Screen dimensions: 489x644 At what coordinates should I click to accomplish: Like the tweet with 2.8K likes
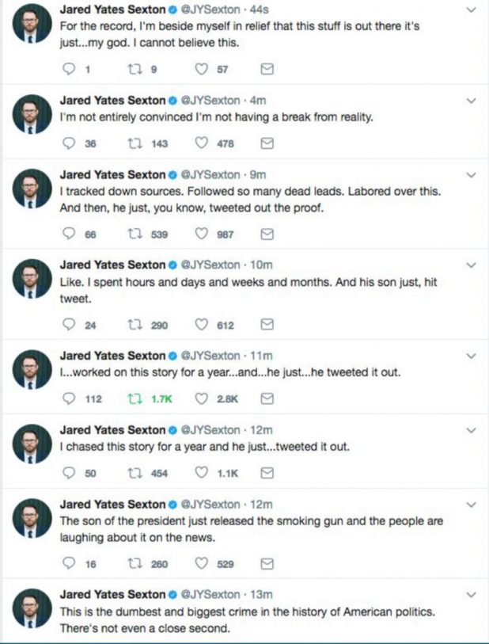click(x=202, y=399)
